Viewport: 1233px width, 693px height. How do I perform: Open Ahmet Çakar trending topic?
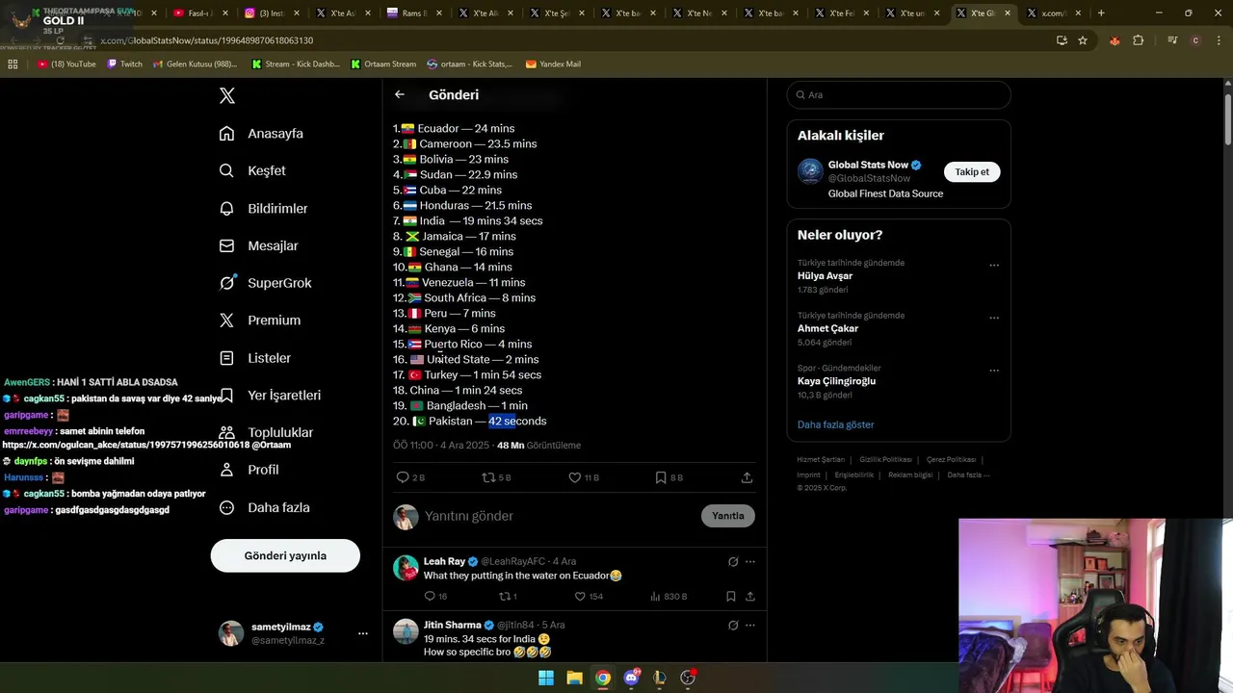coord(827,328)
